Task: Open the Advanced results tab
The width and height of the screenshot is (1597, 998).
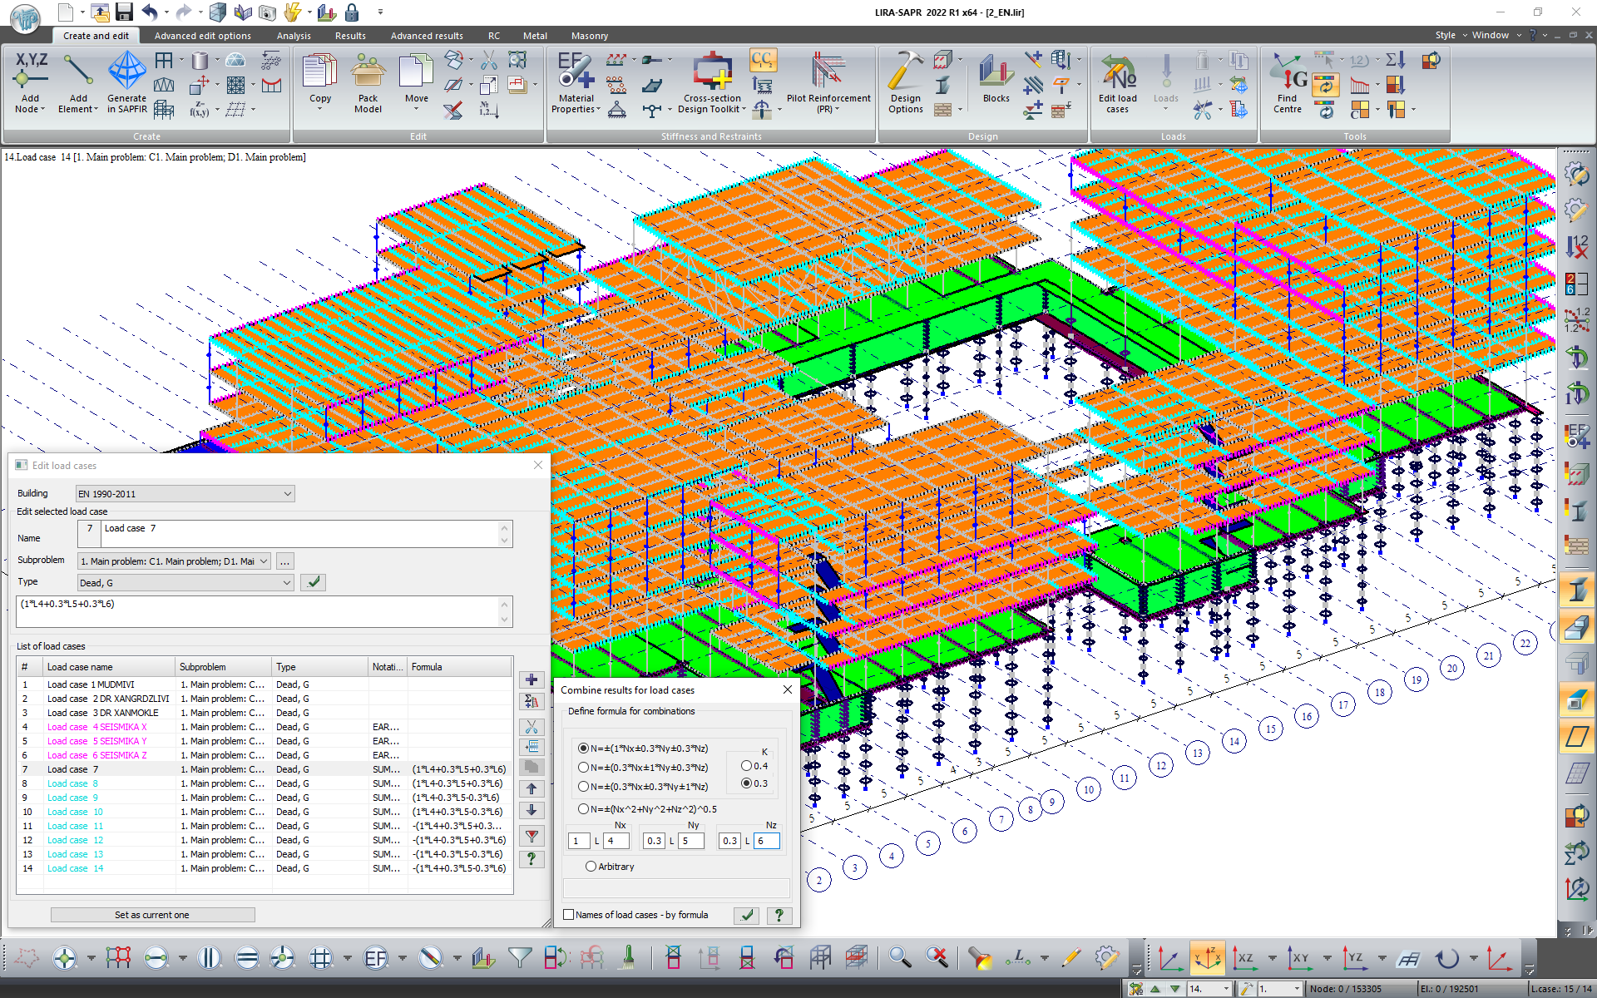Action: pyautogui.click(x=427, y=36)
